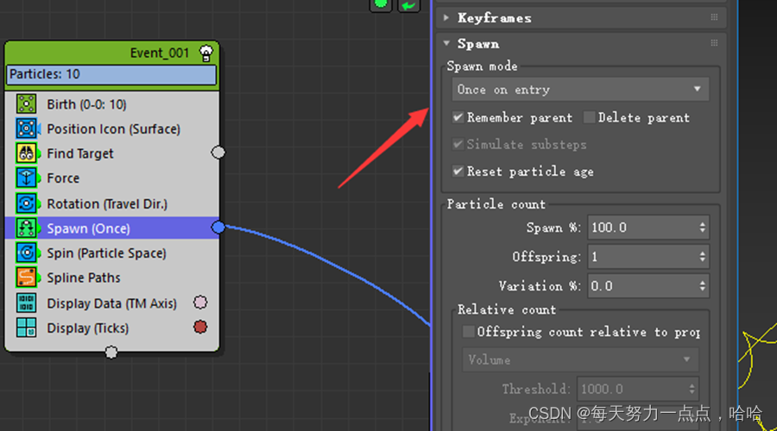Click the Spawn test blue output connector
Image resolution: width=777 pixels, height=431 pixels.
pos(218,227)
